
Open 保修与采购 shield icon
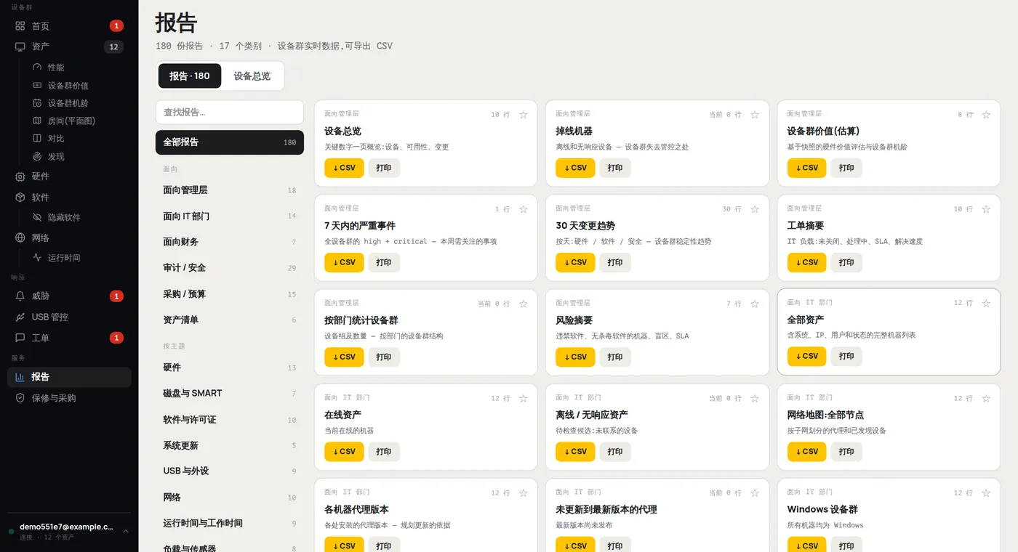tap(20, 398)
